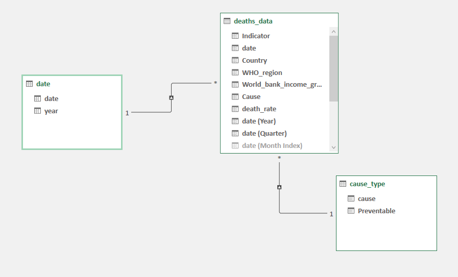This screenshot has height=277, width=458.
Task: Select the date (Year) field
Action: pyautogui.click(x=259, y=121)
